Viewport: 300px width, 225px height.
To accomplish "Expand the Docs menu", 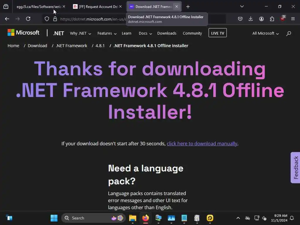I will (x=145, y=33).
